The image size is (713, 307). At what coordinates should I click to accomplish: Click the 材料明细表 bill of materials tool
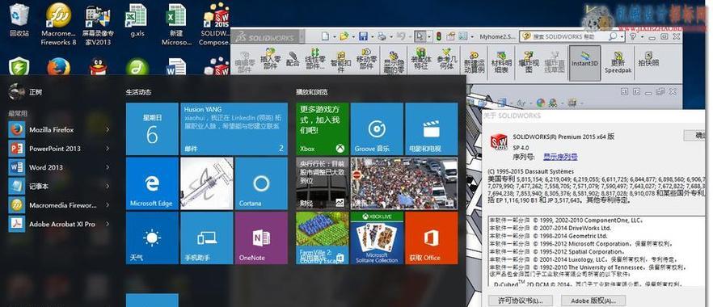[x=501, y=63]
